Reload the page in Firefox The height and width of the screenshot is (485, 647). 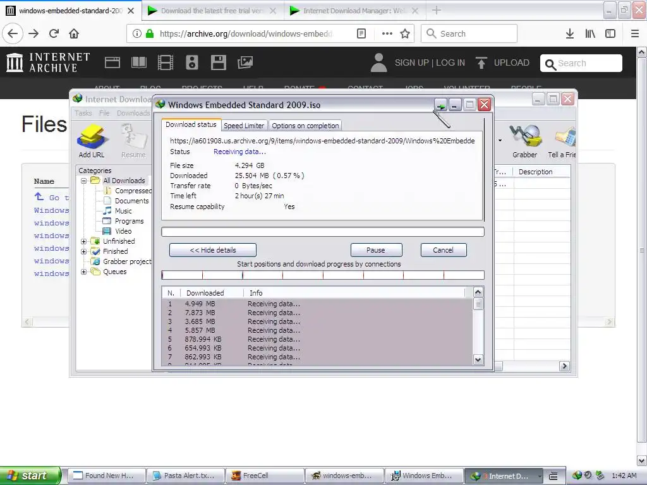(54, 33)
